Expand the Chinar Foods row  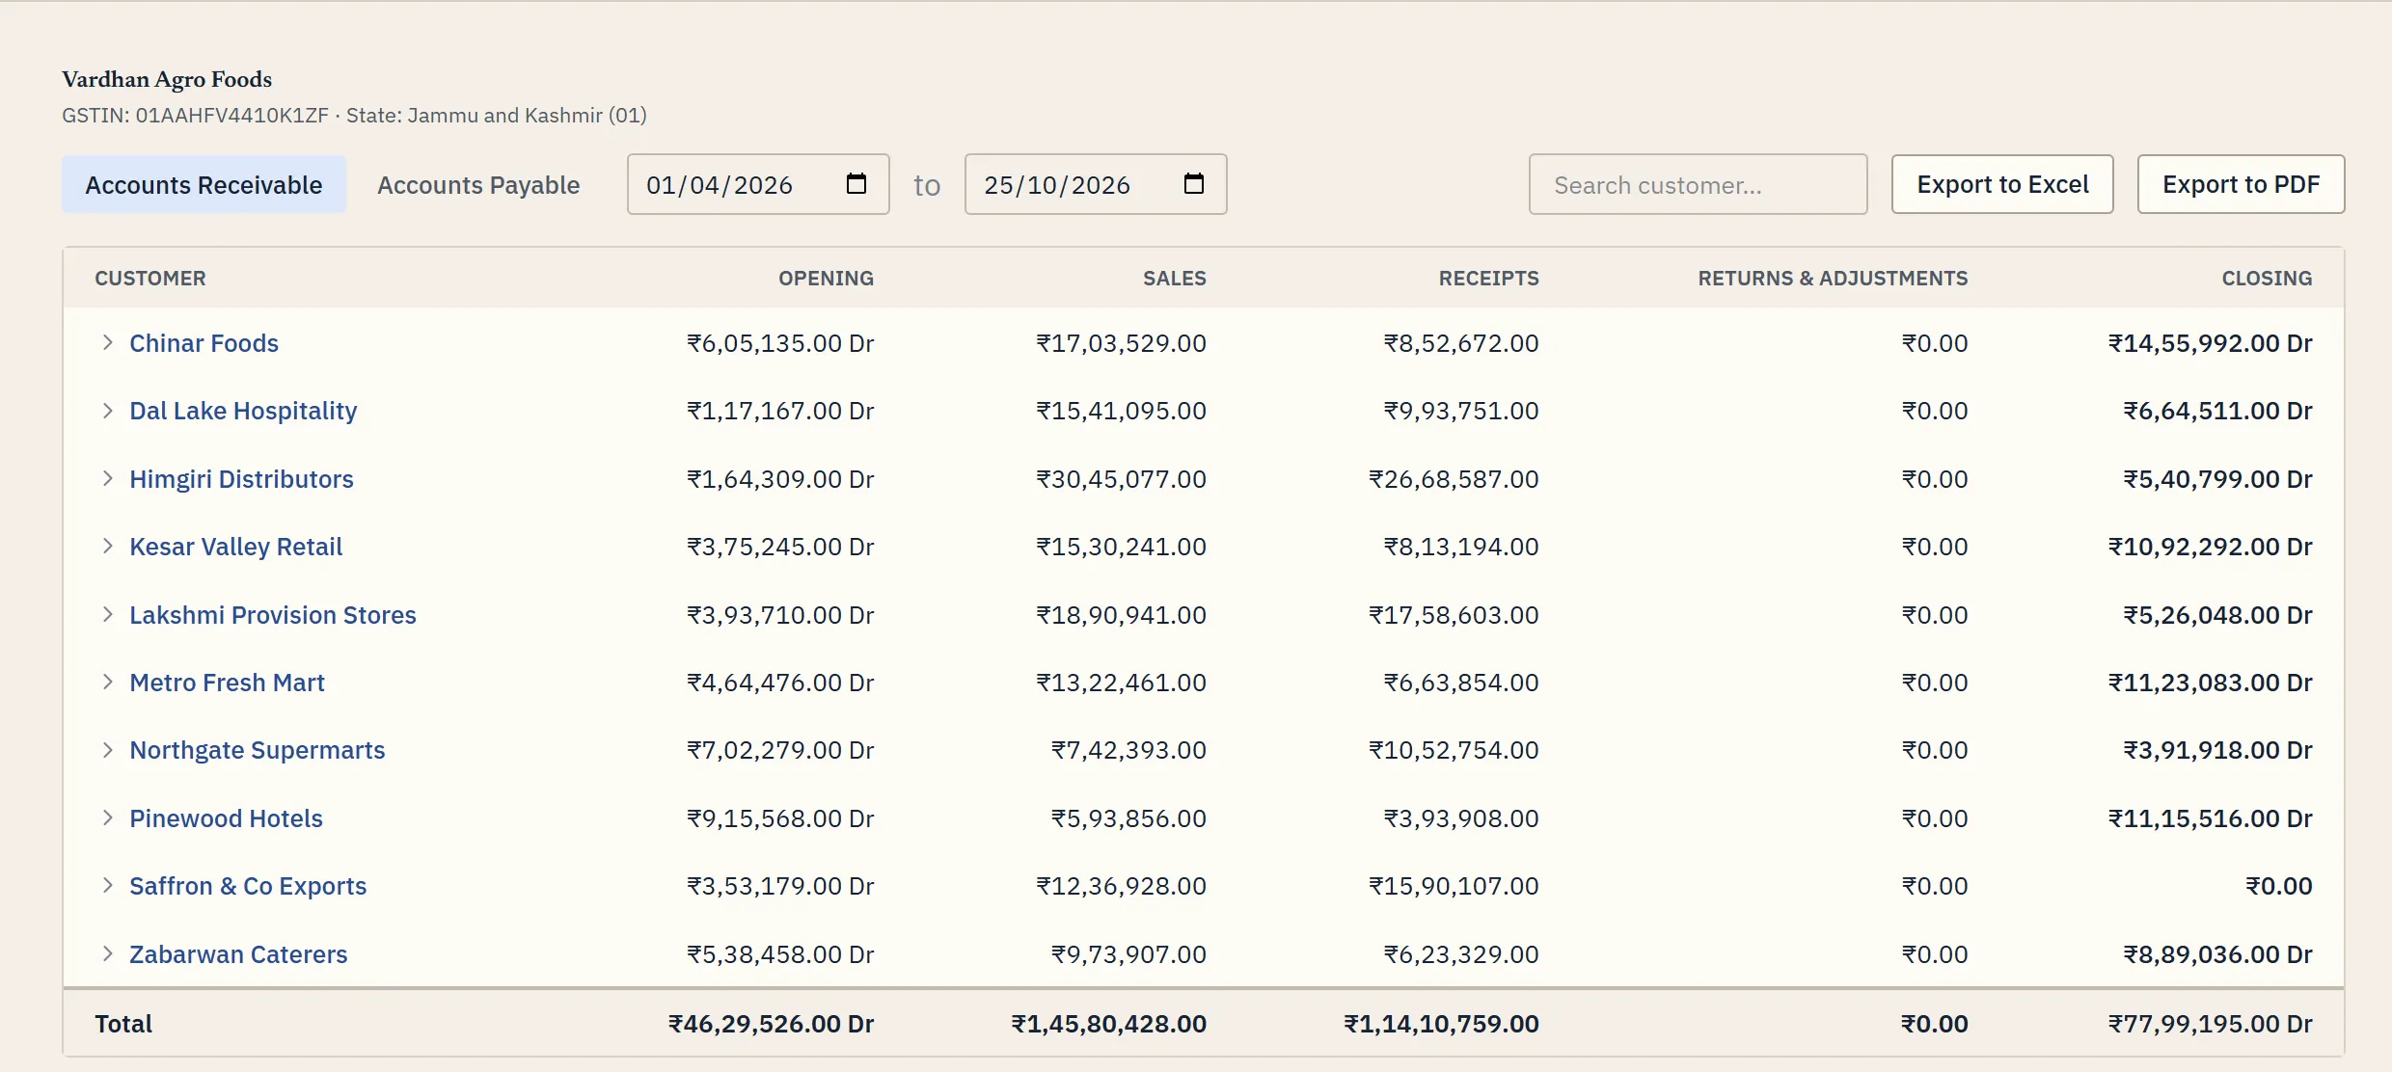point(107,342)
